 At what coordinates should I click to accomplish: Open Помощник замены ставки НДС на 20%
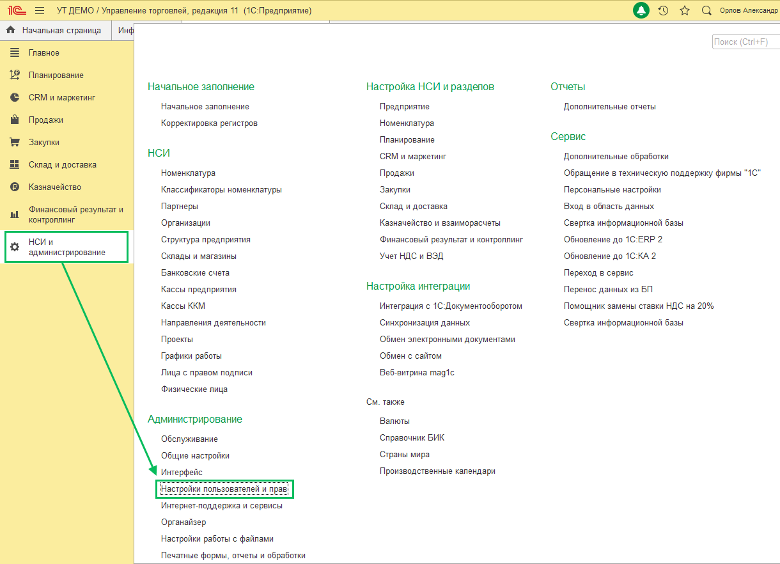(x=639, y=306)
